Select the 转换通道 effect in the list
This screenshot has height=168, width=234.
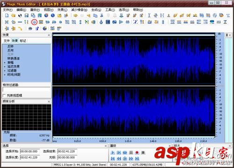[x=14, y=58]
